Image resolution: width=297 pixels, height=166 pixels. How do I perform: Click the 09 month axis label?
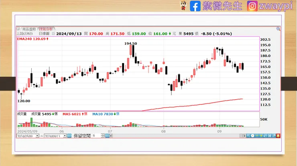coord(219,131)
